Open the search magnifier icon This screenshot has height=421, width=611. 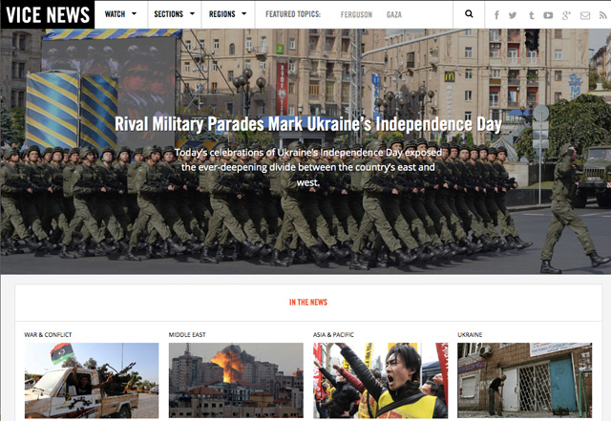click(x=469, y=14)
